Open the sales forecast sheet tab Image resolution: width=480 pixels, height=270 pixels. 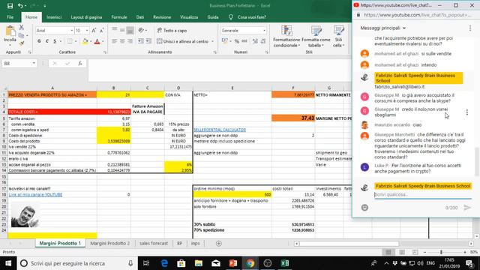154,243
